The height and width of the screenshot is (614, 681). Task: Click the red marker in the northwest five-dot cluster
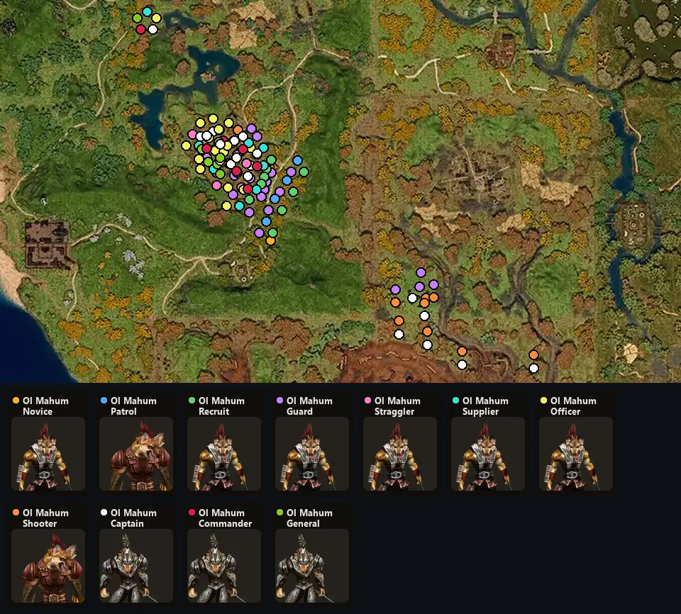pyautogui.click(x=140, y=29)
